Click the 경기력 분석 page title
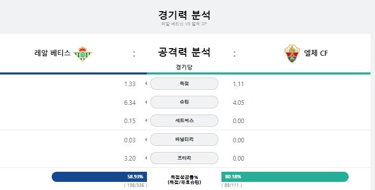375x190 pixels. pos(184,15)
